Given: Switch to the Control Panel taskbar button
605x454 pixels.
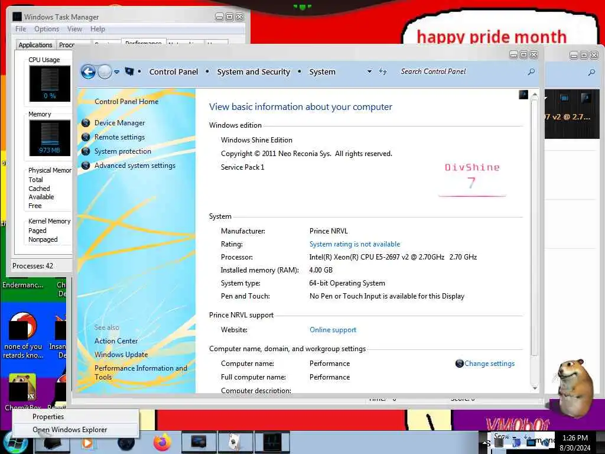Looking at the screenshot, I should click(x=199, y=442).
